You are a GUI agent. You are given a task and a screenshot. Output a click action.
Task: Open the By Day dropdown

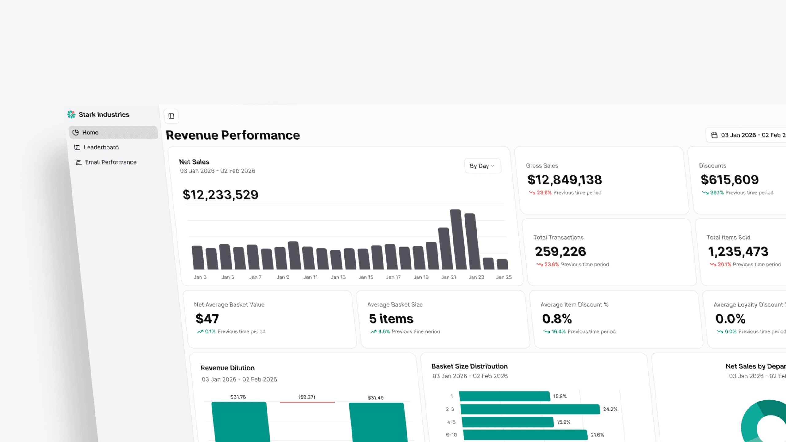482,166
